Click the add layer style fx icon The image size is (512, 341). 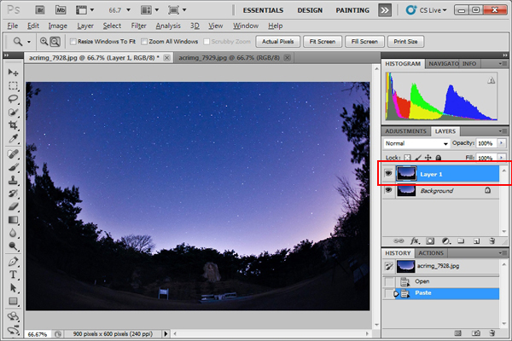click(x=415, y=241)
